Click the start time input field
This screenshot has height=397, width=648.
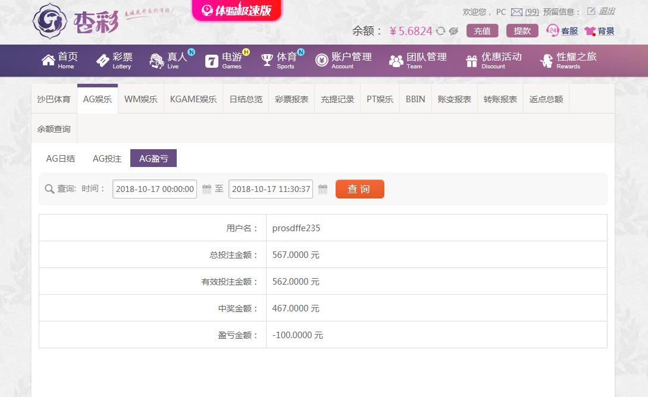[155, 189]
